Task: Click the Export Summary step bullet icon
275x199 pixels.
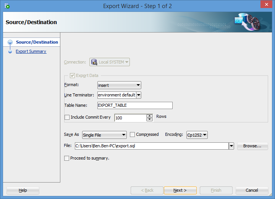Action: pos(10,52)
